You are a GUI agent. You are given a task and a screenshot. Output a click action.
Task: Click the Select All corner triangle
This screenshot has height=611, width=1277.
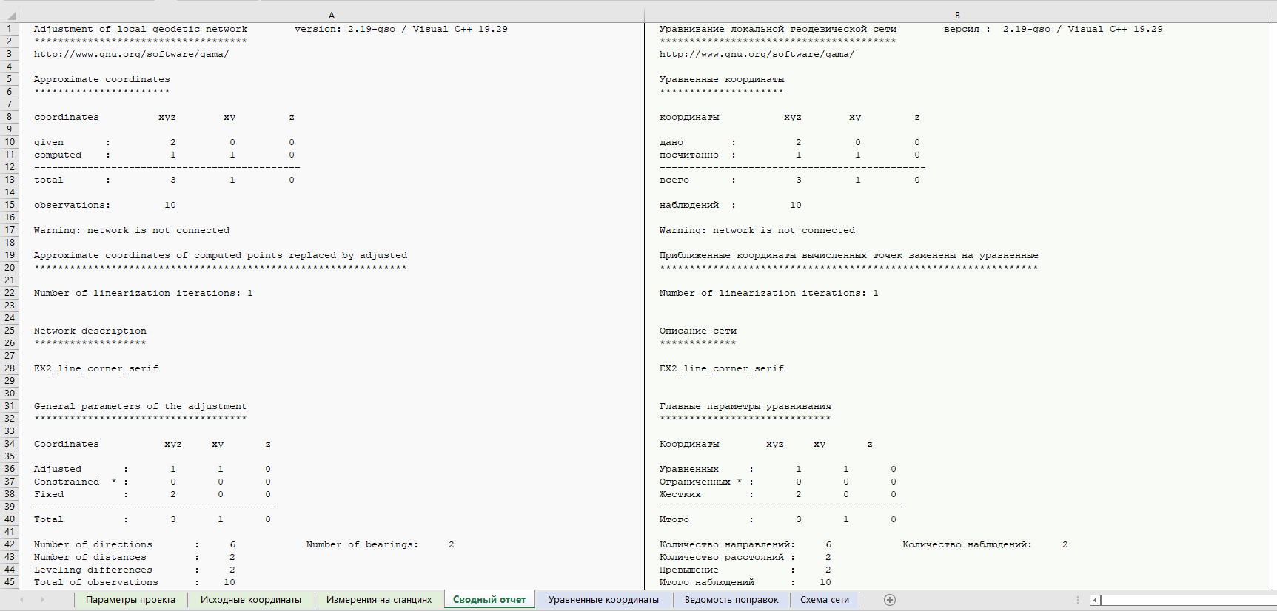point(10,16)
